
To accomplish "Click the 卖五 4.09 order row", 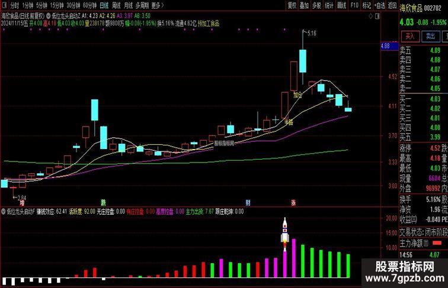I will [x=420, y=50].
